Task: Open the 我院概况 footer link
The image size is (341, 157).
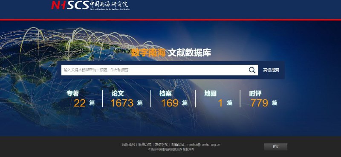Action: (x=128, y=145)
